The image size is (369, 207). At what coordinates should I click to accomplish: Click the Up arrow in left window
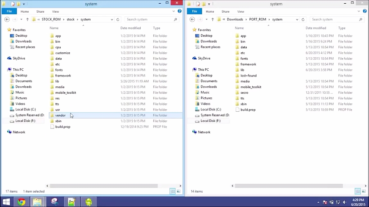pos(27,19)
